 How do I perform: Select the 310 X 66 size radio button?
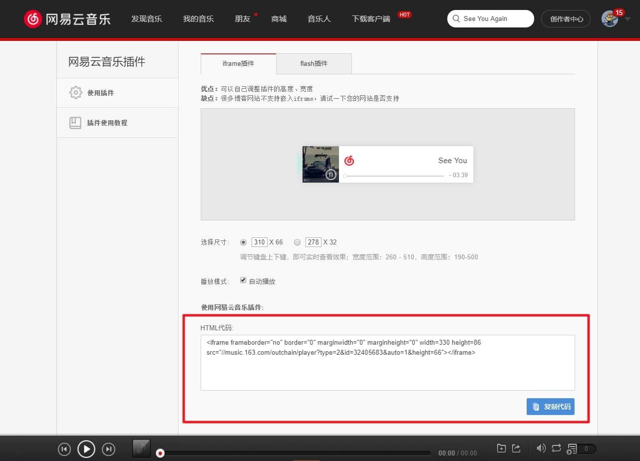pos(244,242)
